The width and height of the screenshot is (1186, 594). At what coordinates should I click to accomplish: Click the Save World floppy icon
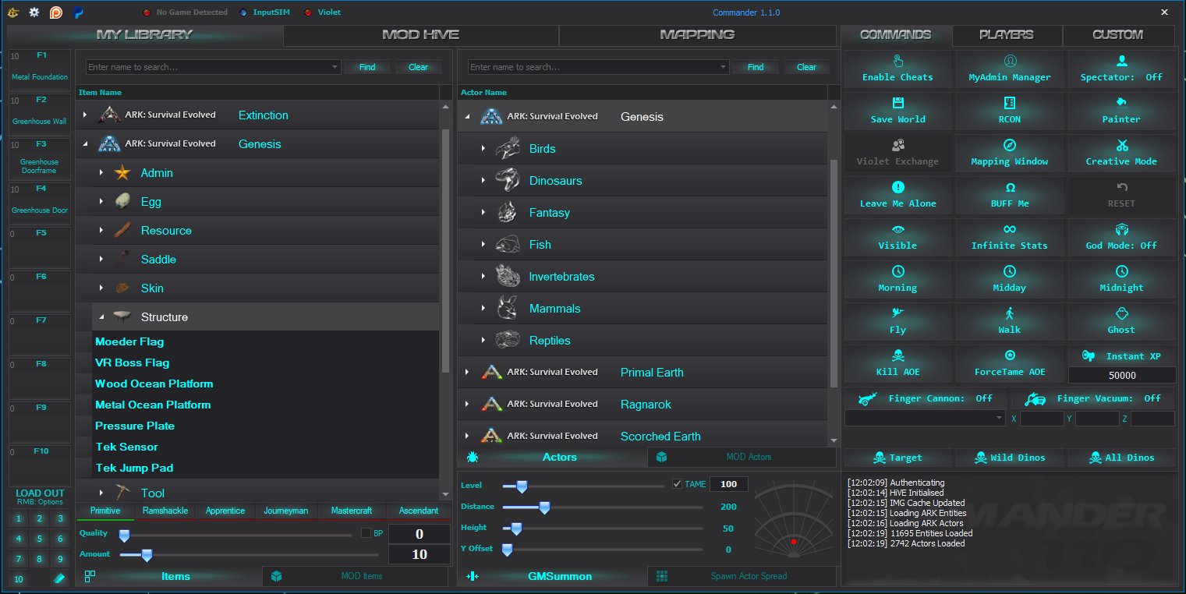tap(897, 102)
